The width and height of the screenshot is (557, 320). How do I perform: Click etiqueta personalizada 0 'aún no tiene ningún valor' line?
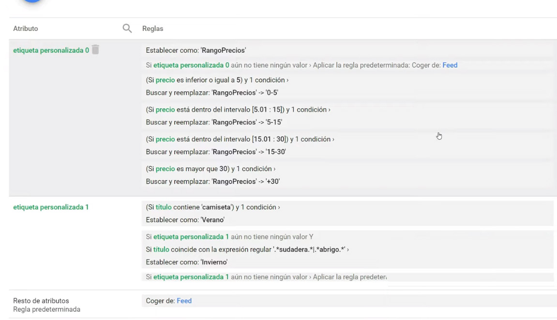pos(301,65)
